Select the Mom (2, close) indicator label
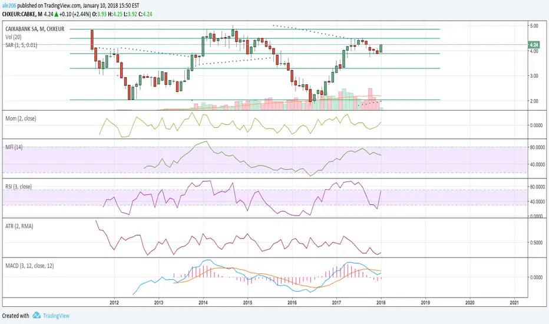The image size is (549, 324). click(x=21, y=118)
